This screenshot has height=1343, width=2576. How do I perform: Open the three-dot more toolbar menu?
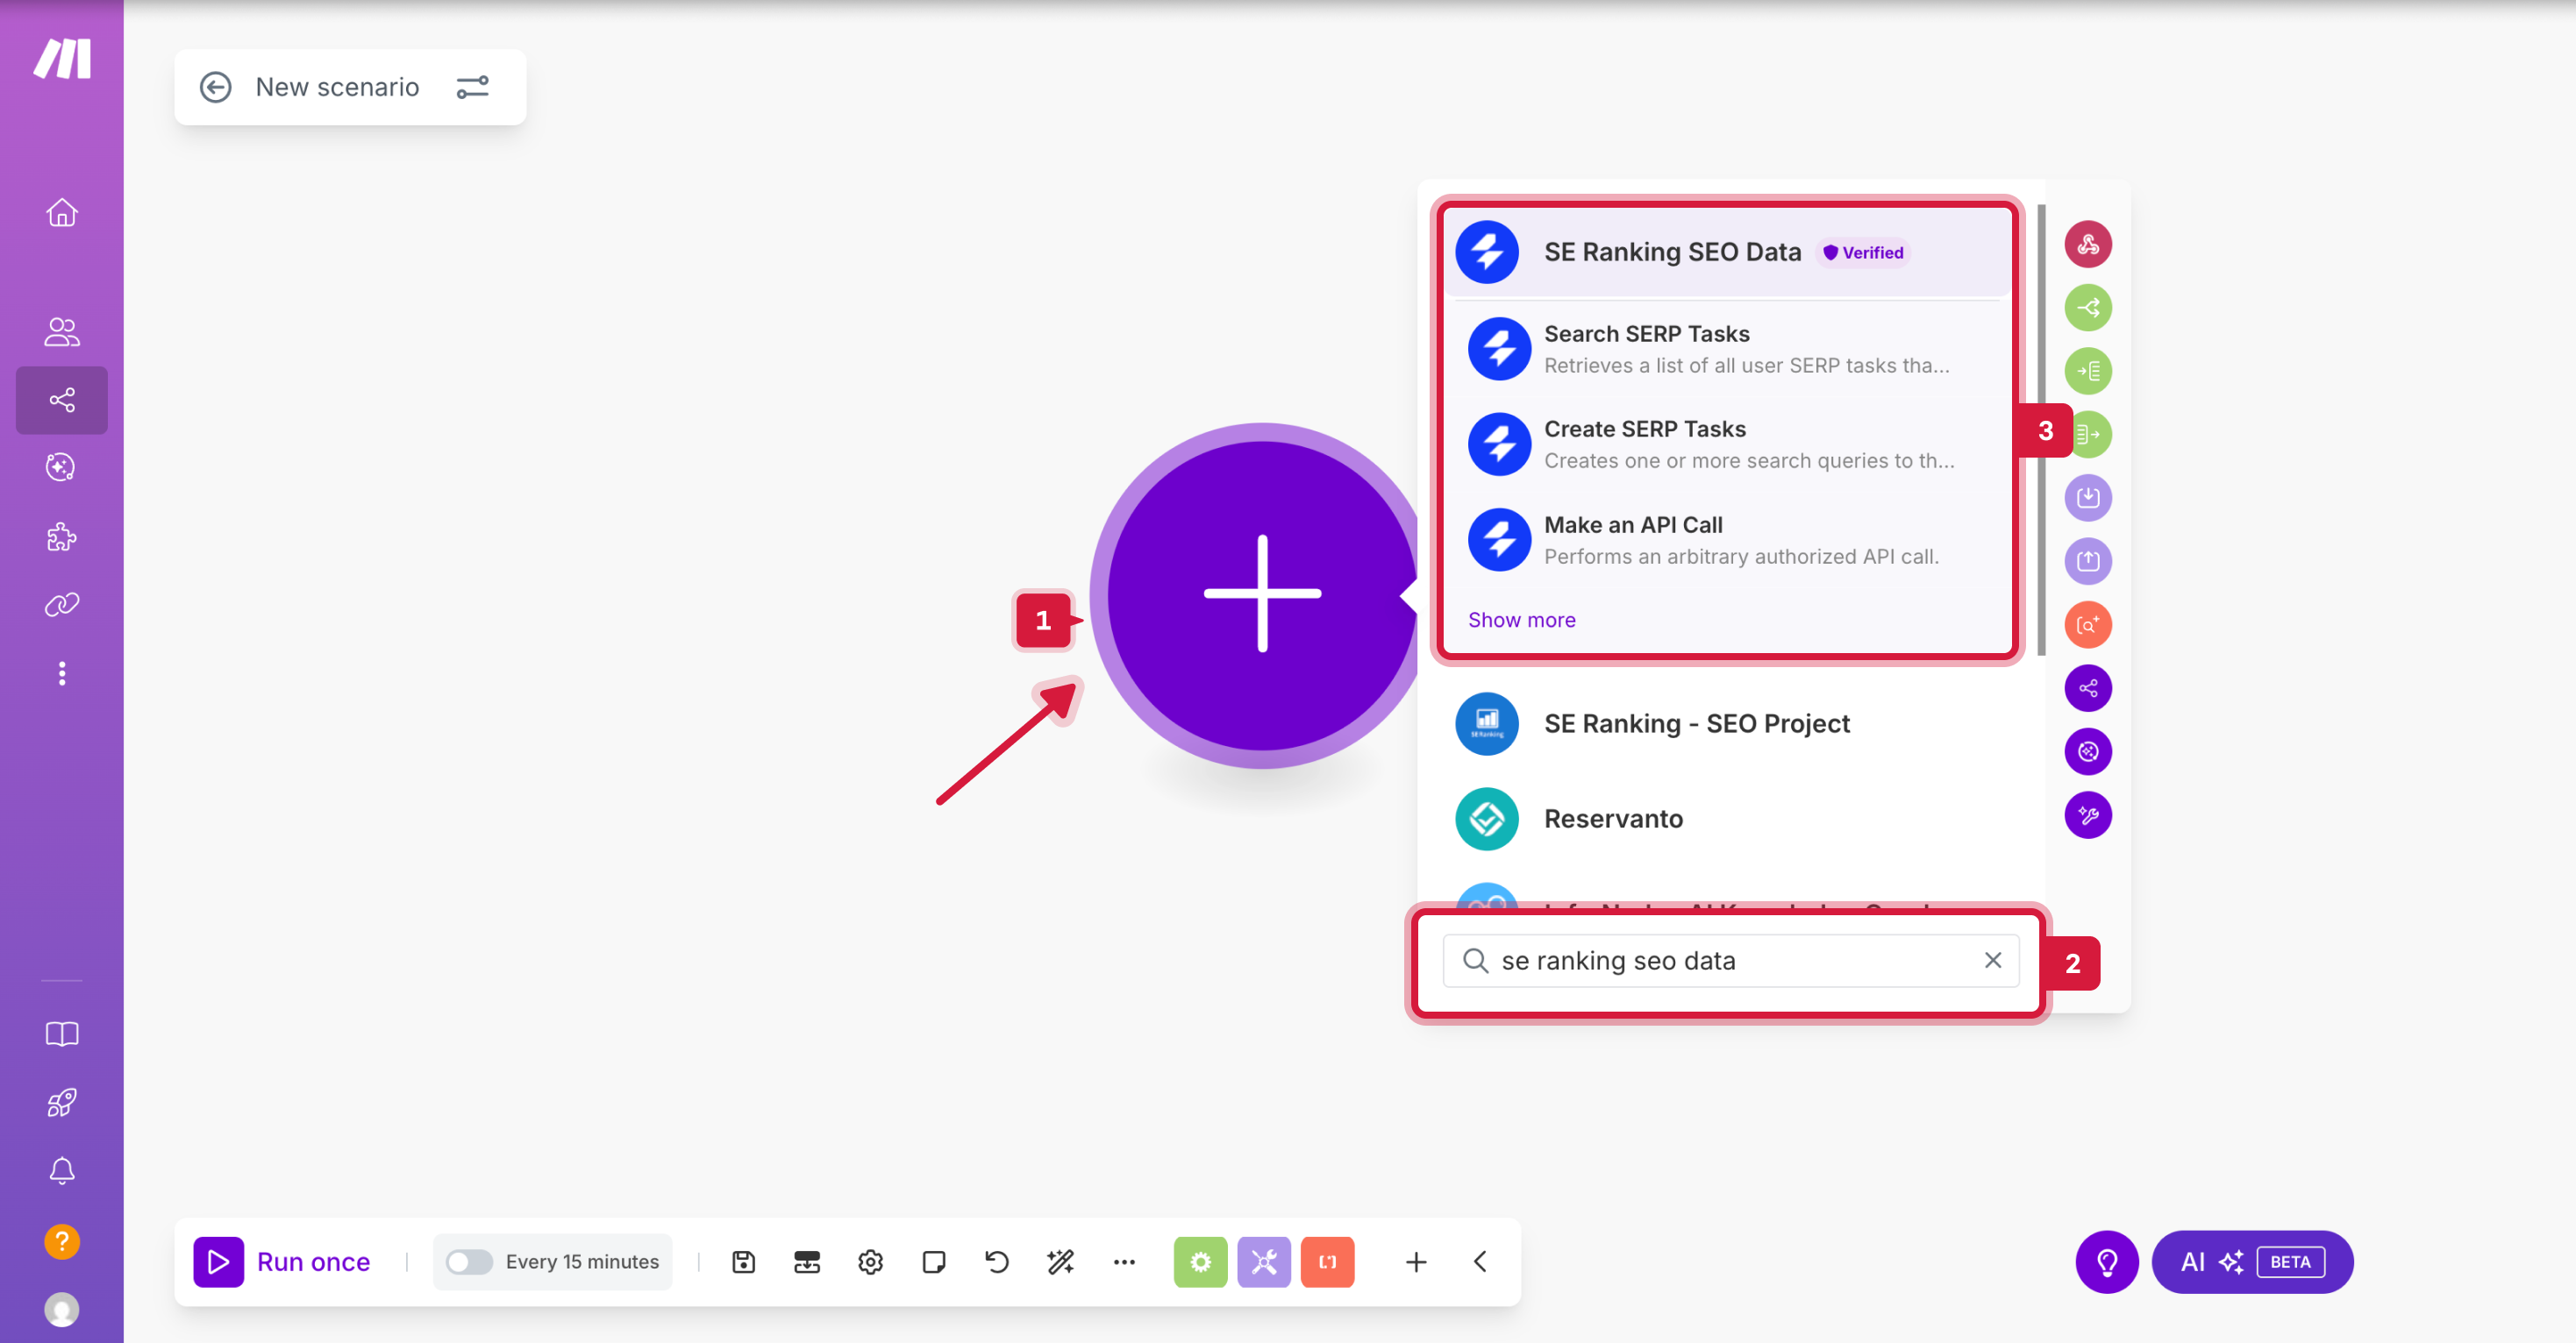(x=1124, y=1262)
